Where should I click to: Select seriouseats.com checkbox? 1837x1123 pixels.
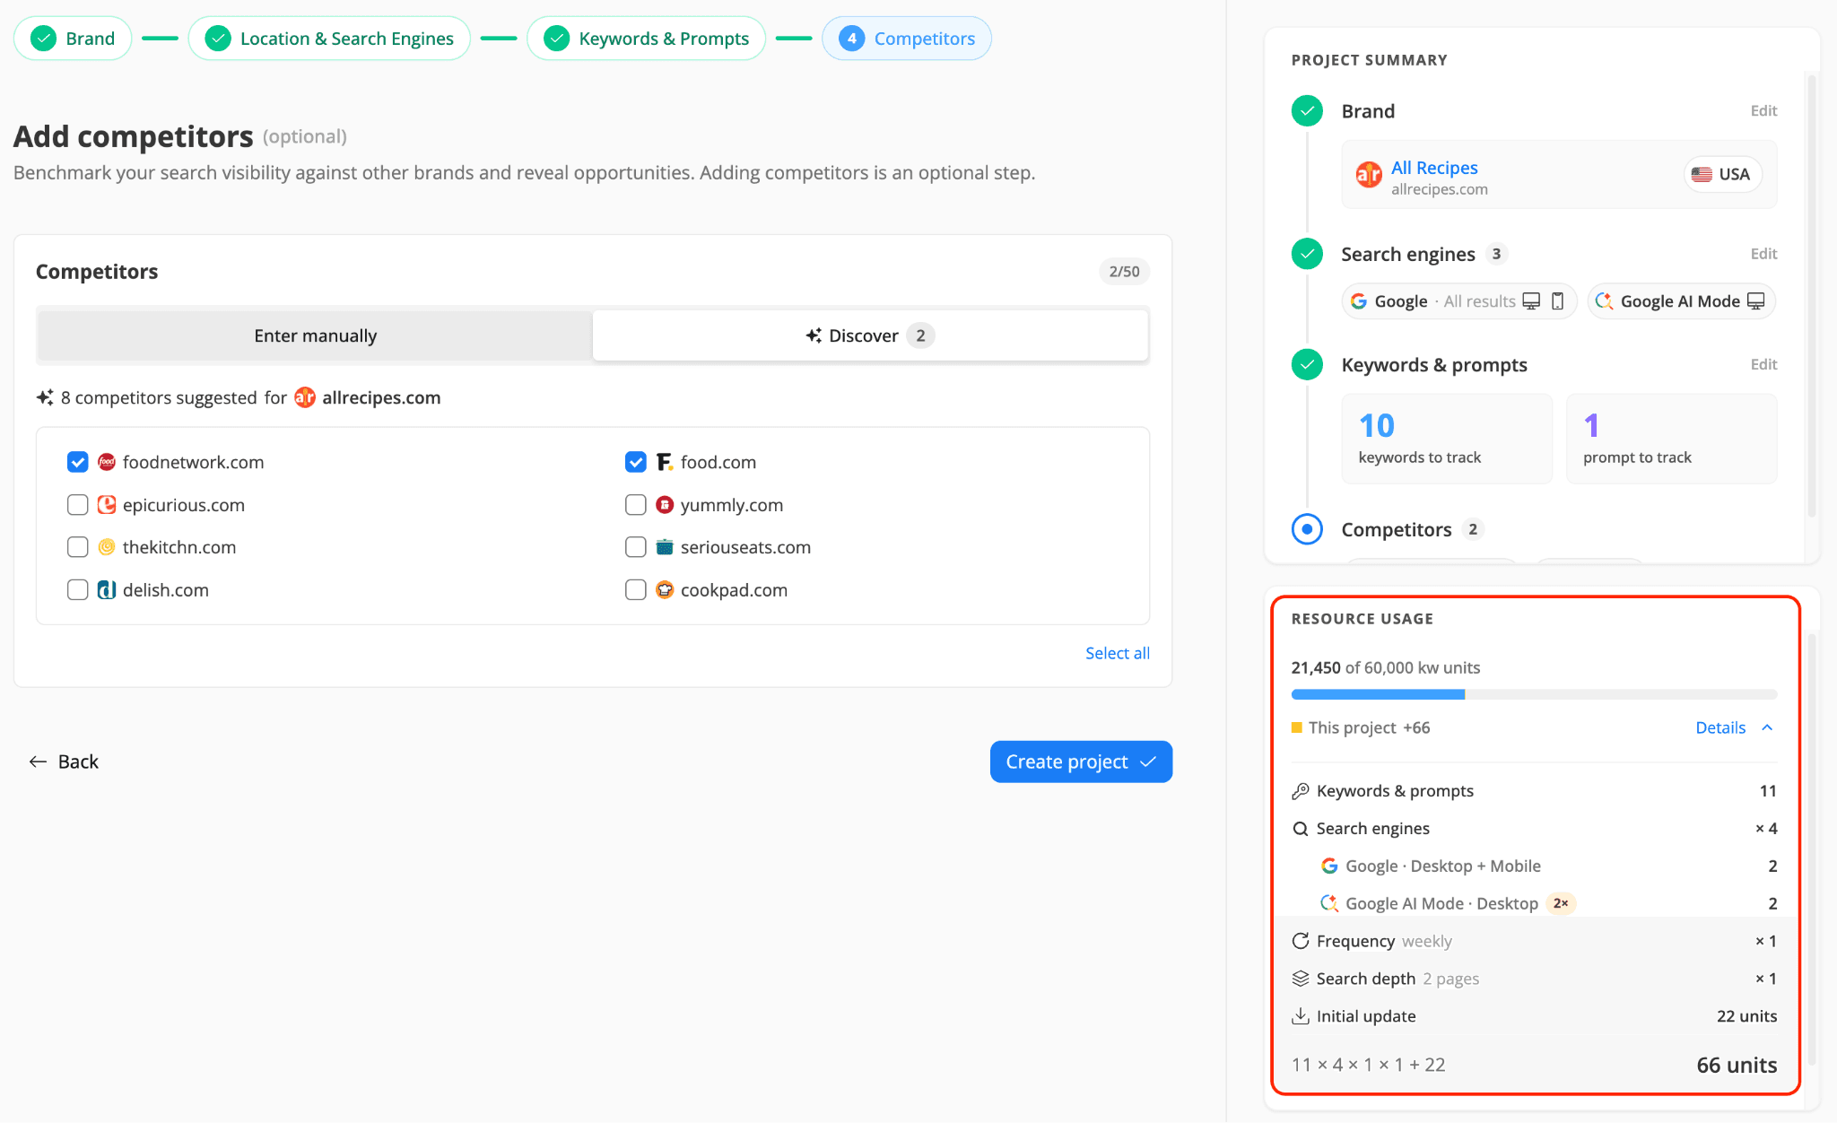point(636,547)
